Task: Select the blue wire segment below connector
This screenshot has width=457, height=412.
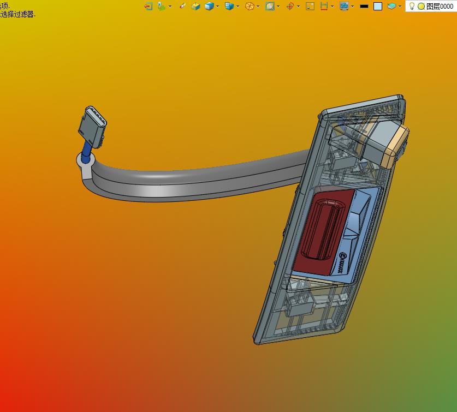Action: click(x=86, y=153)
